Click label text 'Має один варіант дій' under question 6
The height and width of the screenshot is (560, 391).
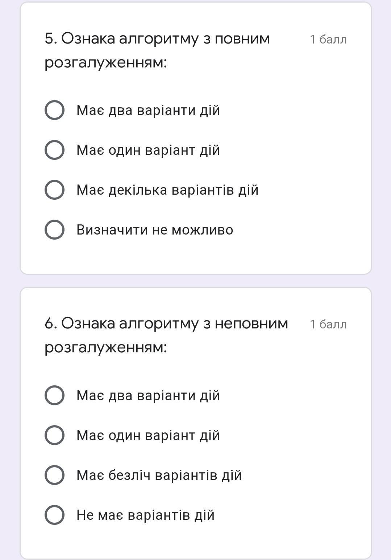click(148, 435)
